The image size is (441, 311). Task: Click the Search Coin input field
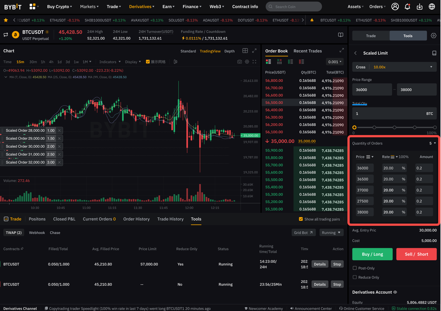[294, 7]
